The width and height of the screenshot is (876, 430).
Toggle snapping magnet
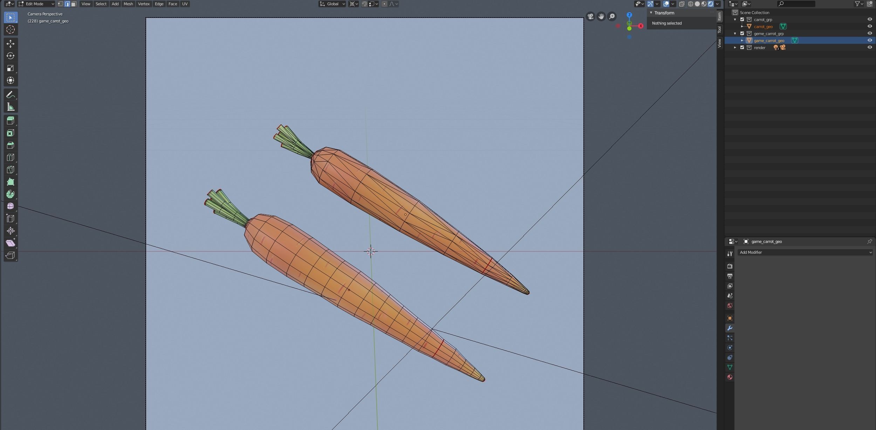pos(364,4)
